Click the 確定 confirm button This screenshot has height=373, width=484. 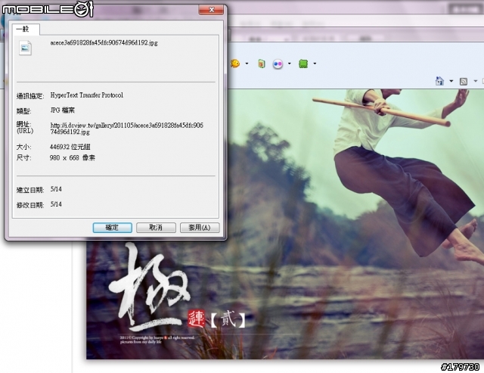pyautogui.click(x=113, y=228)
